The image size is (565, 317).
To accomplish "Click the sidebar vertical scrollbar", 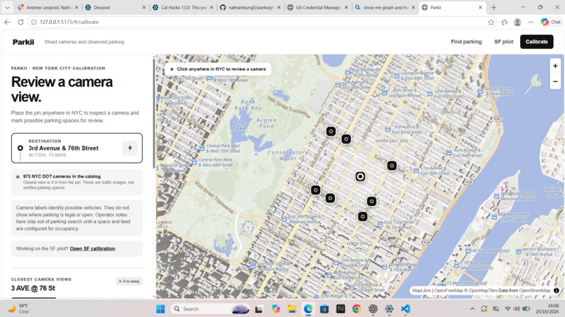I will coord(154,113).
